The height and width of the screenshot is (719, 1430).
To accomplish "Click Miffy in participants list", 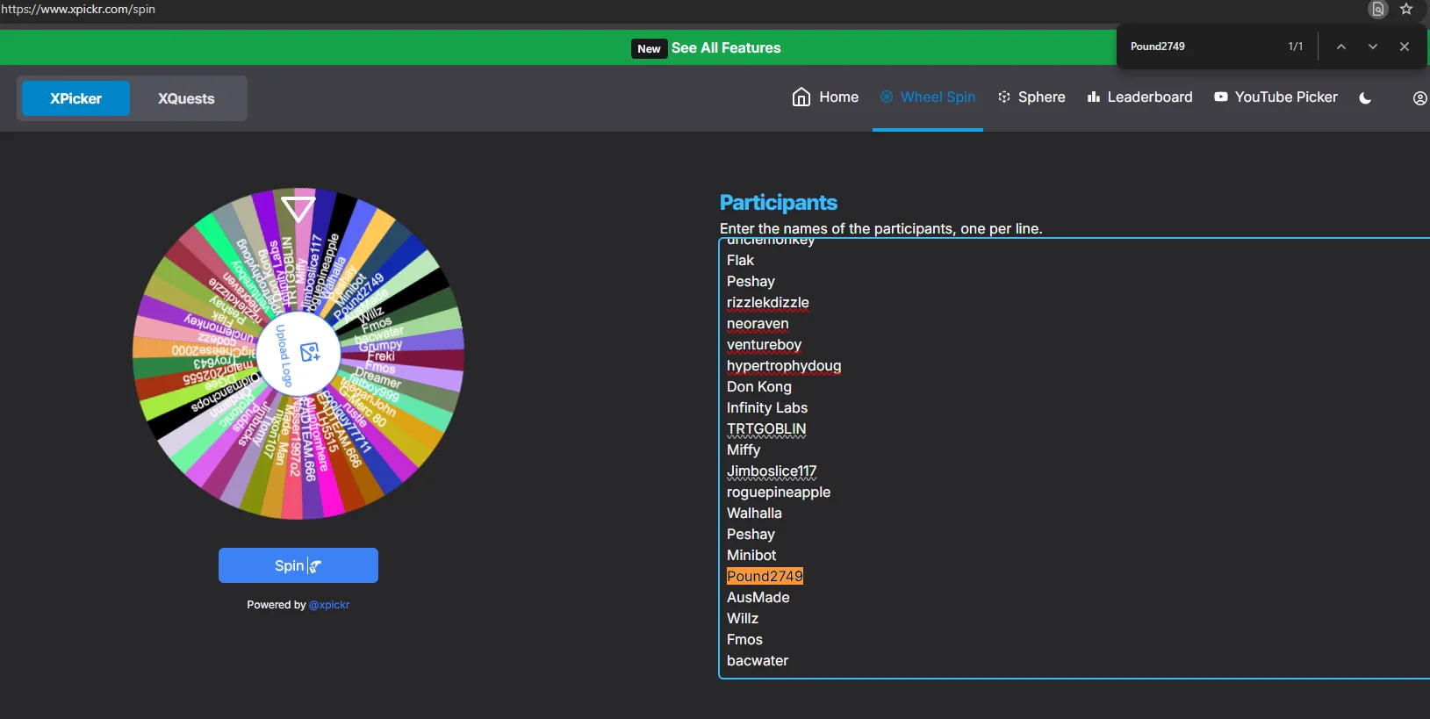I will (x=744, y=449).
